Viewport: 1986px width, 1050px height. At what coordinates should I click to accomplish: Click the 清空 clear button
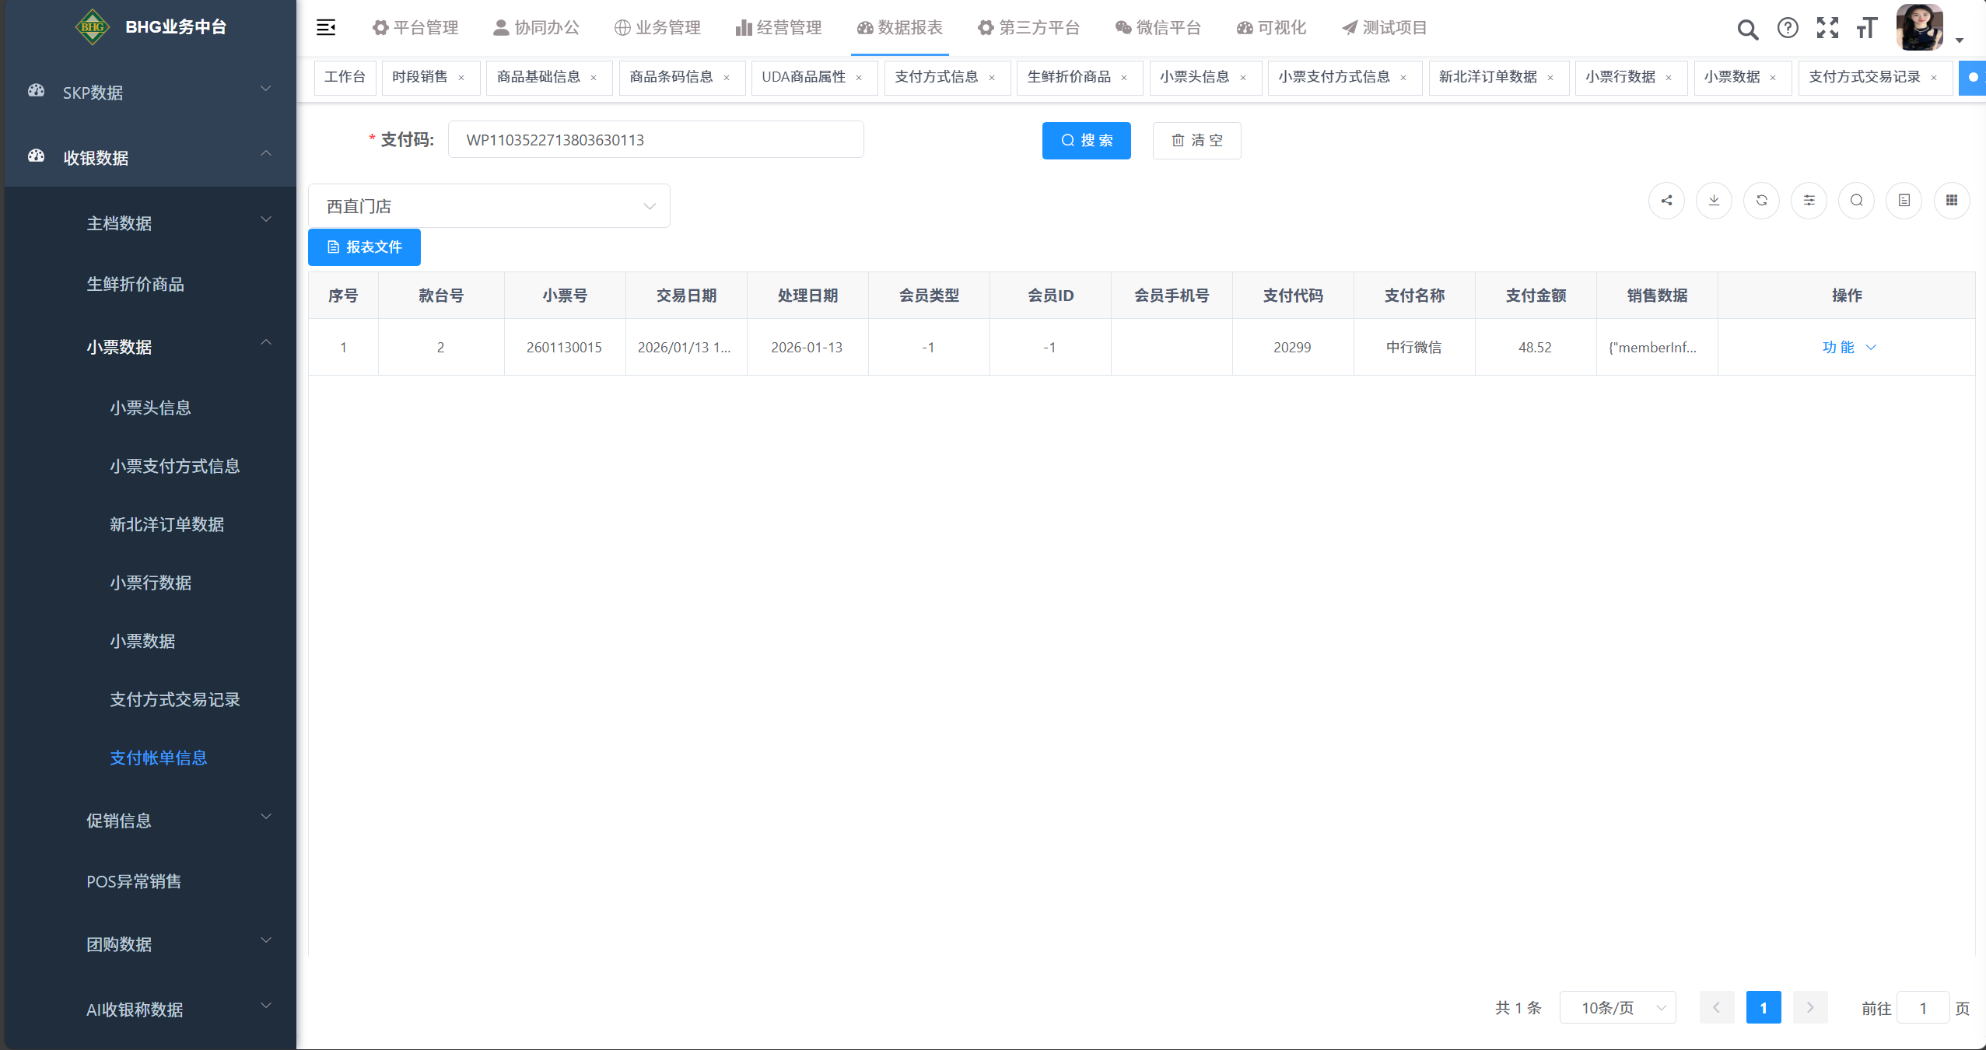[x=1196, y=141]
